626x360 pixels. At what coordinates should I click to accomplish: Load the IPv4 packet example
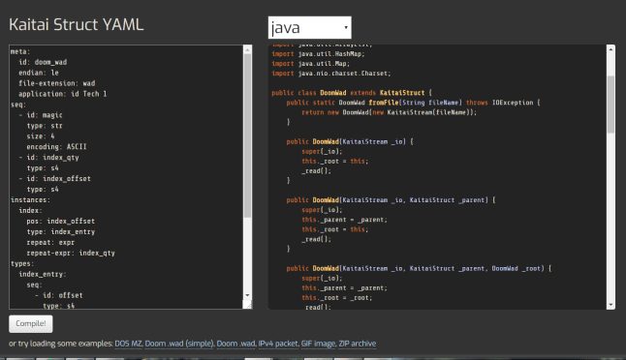point(278,344)
